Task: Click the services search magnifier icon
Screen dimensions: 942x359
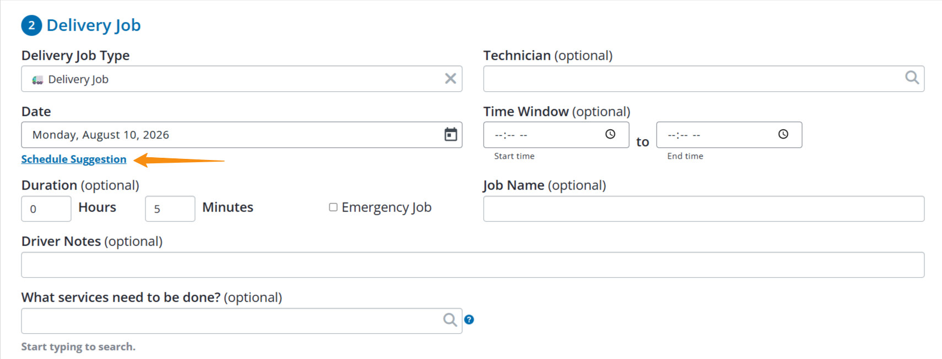Action: point(450,320)
